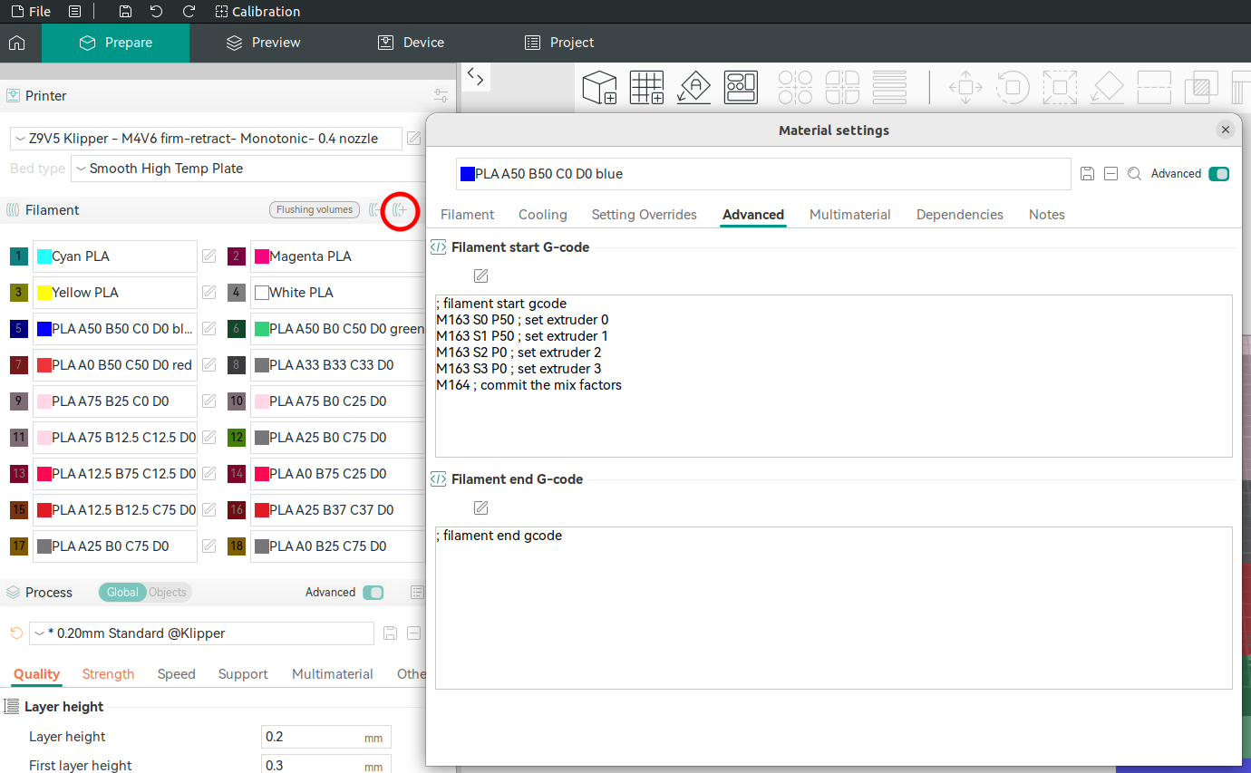Viewport: 1251px width, 773px height.
Task: Open the Magenta PLA filament dropdown
Action: pyautogui.click(x=338, y=256)
